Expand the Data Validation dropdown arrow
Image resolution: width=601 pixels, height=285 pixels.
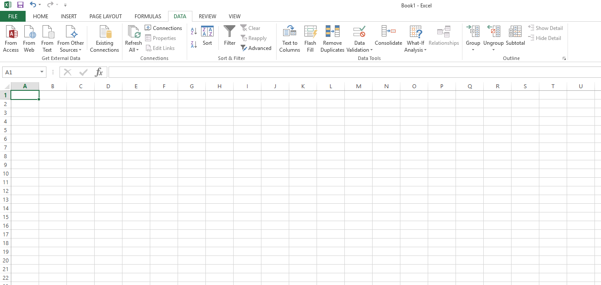pyautogui.click(x=371, y=50)
